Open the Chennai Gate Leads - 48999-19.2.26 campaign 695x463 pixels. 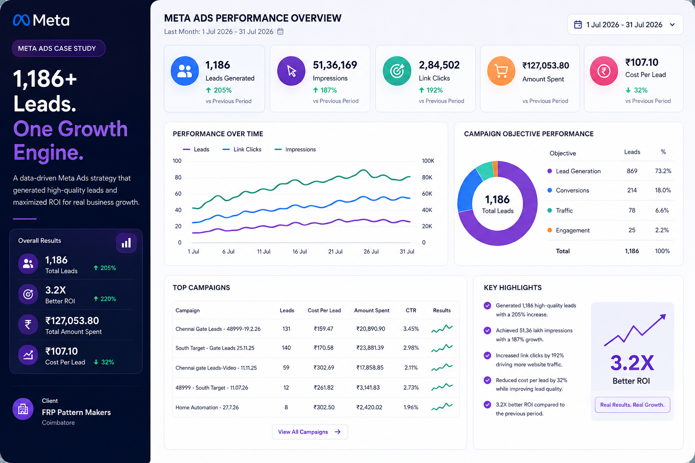click(218, 329)
